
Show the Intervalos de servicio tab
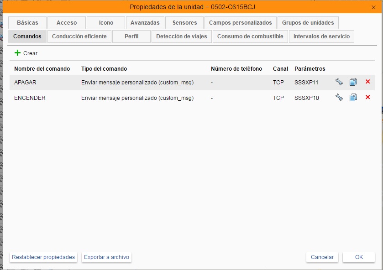tap(321, 36)
